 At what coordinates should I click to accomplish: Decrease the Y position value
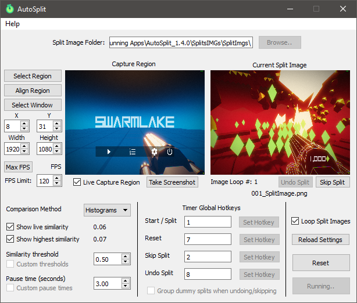(57, 129)
